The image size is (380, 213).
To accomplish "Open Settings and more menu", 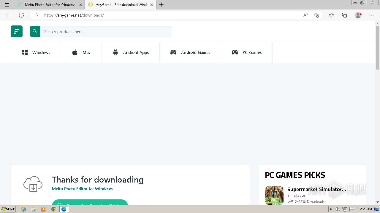I will pos(372,15).
